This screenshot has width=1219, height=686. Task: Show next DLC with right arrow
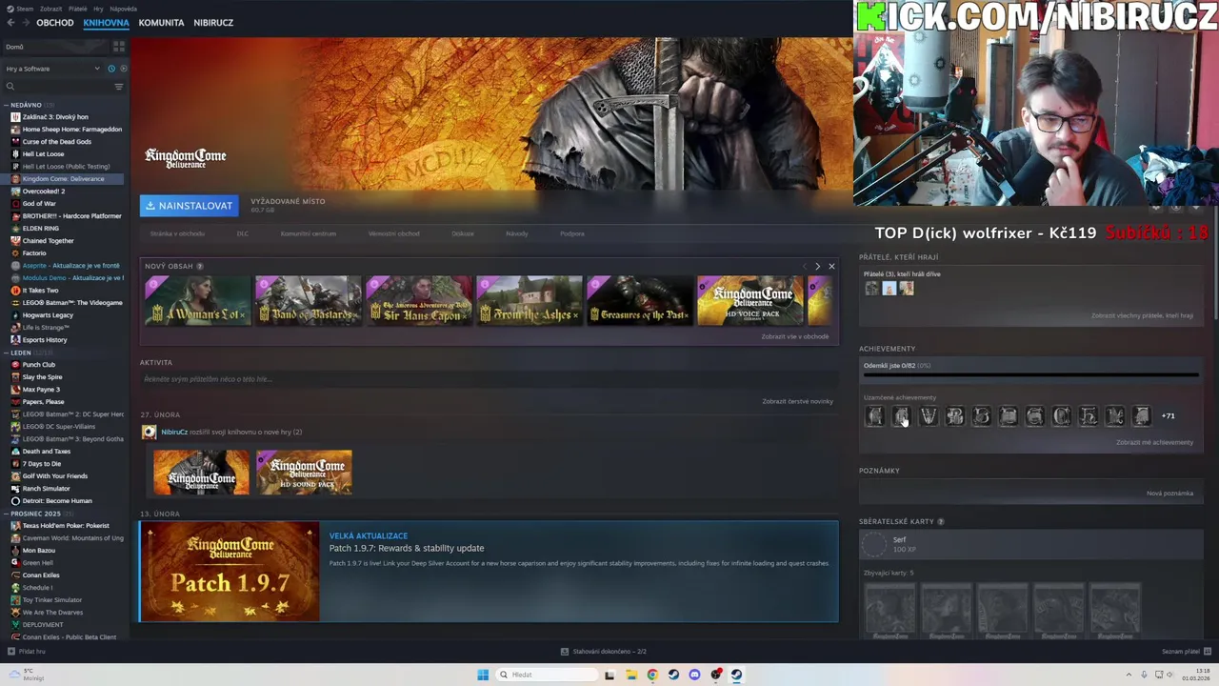point(817,267)
